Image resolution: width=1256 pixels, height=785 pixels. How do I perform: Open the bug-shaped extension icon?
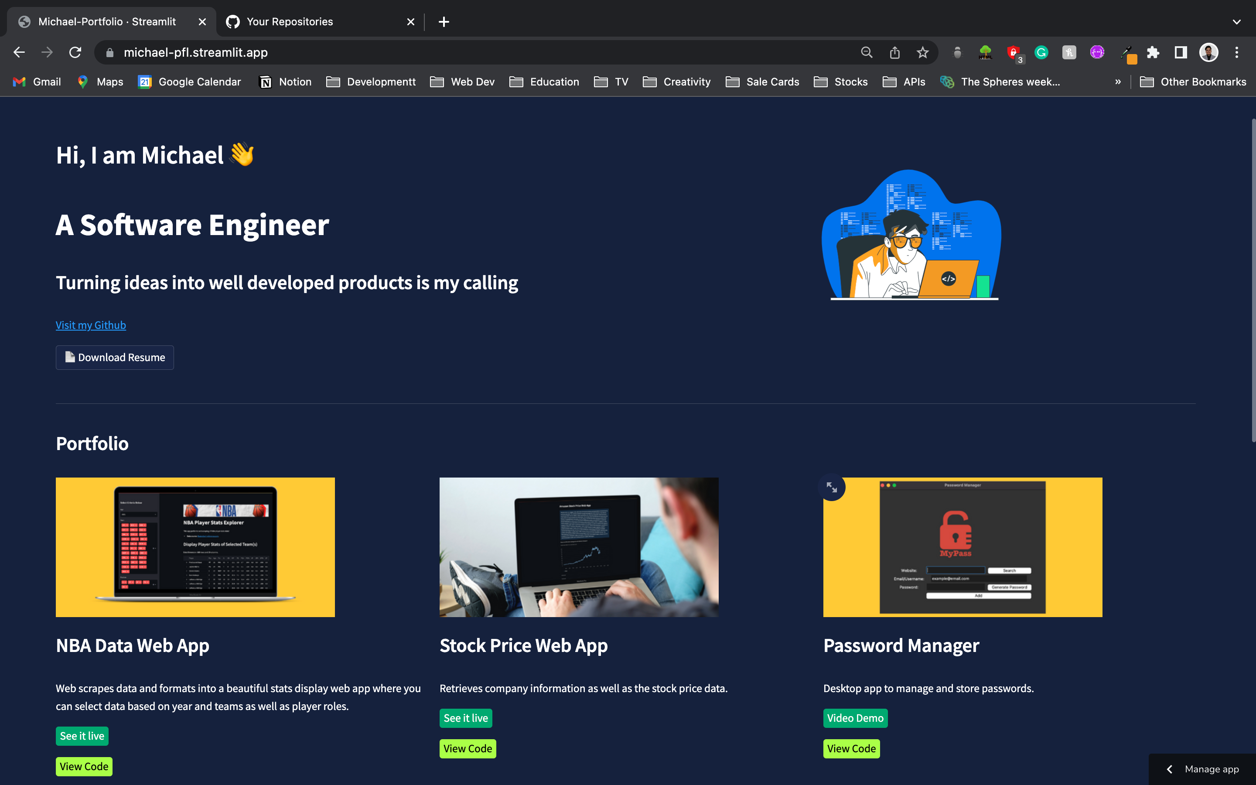957,52
